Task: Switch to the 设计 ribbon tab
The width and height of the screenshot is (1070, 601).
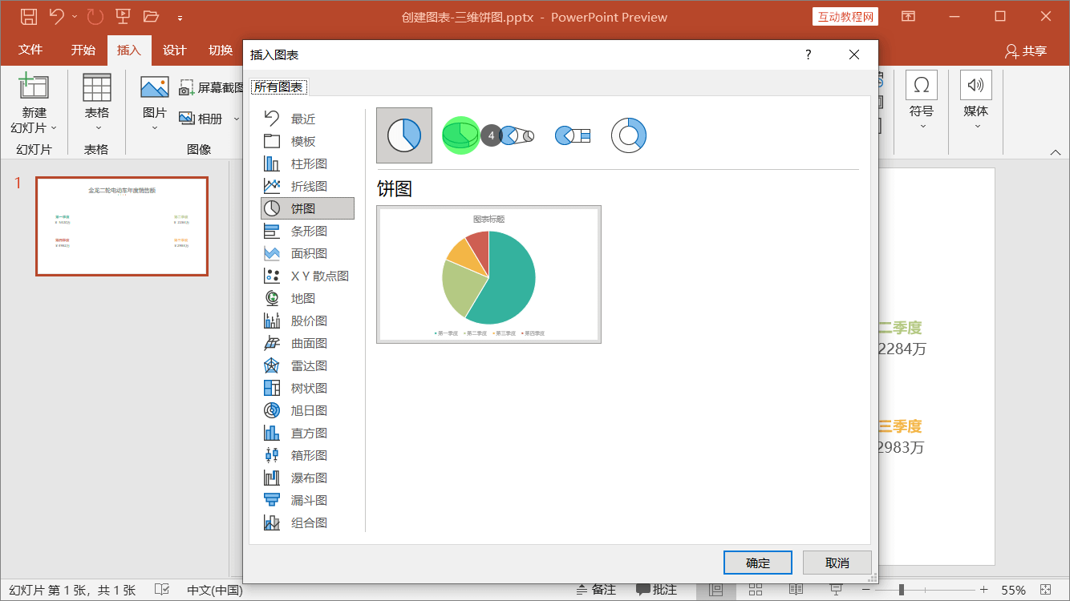Action: click(174, 50)
